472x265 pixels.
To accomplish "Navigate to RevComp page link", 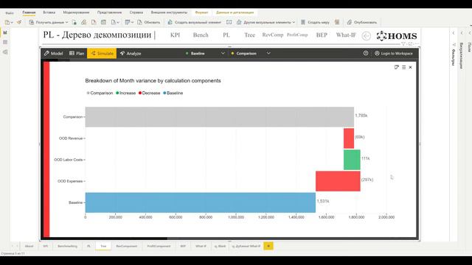I will point(273,35).
